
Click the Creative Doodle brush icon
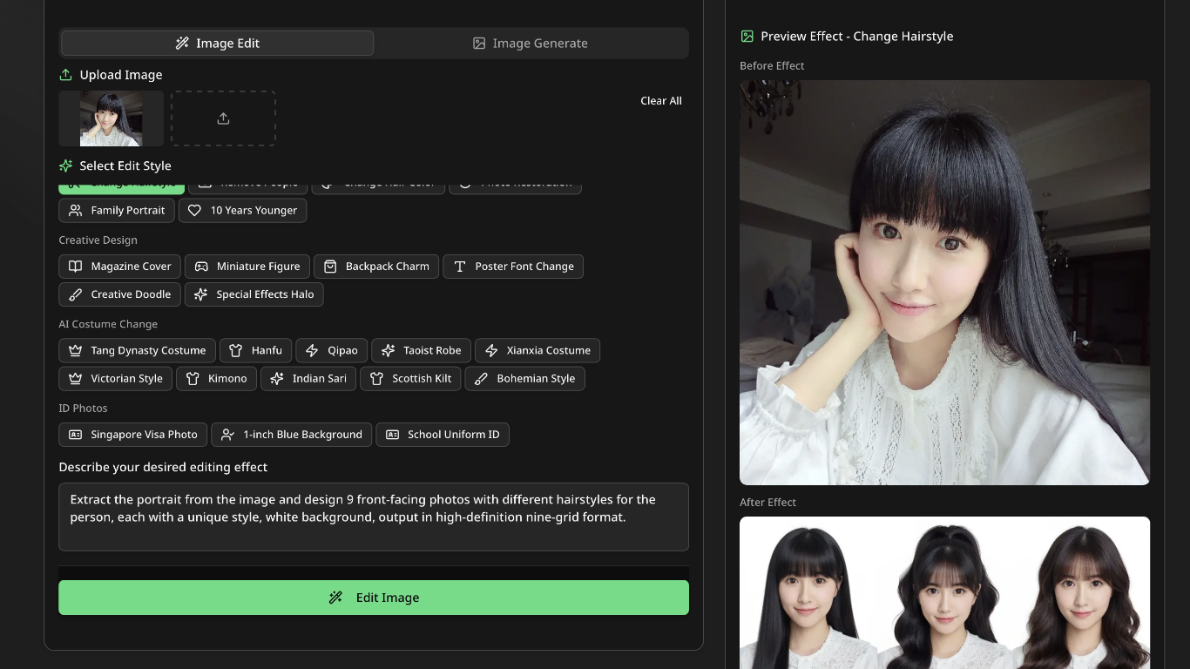tap(76, 294)
